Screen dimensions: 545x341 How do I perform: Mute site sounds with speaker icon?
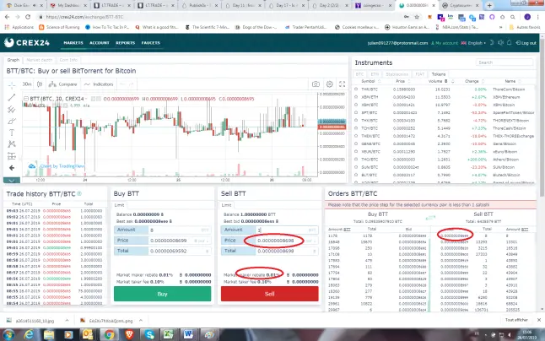500,43
